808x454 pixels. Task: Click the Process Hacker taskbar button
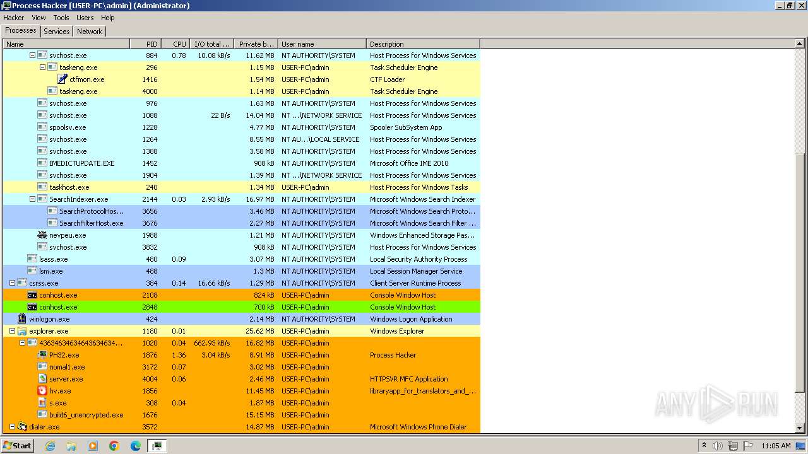pyautogui.click(x=157, y=446)
